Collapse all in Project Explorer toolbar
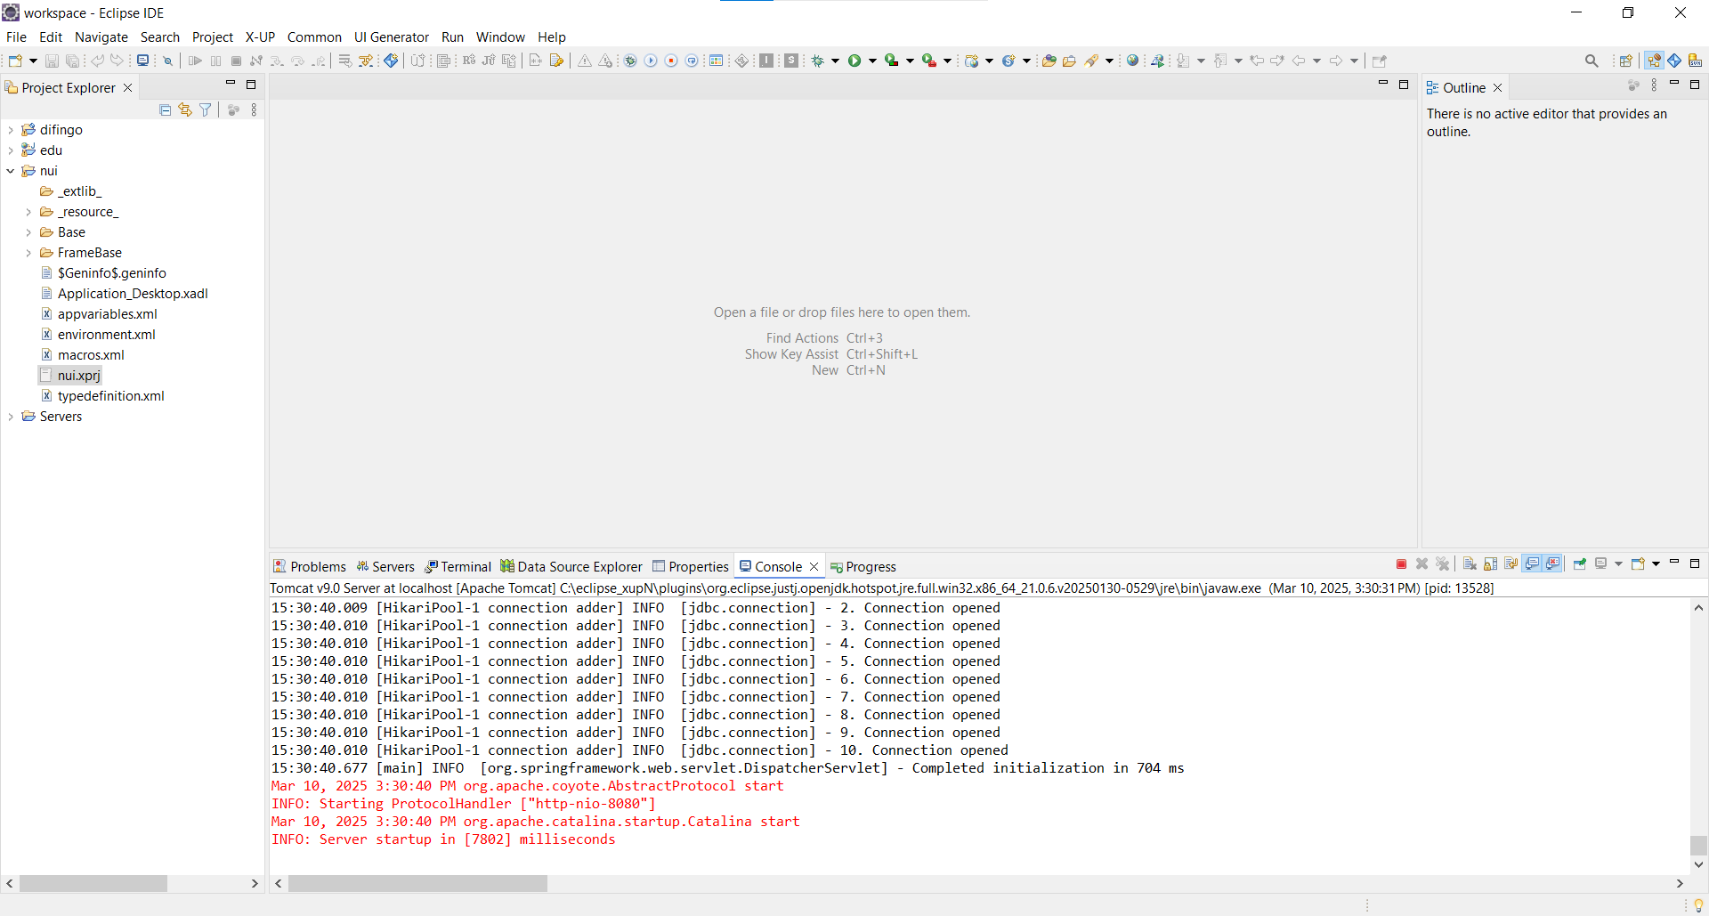 click(x=165, y=109)
